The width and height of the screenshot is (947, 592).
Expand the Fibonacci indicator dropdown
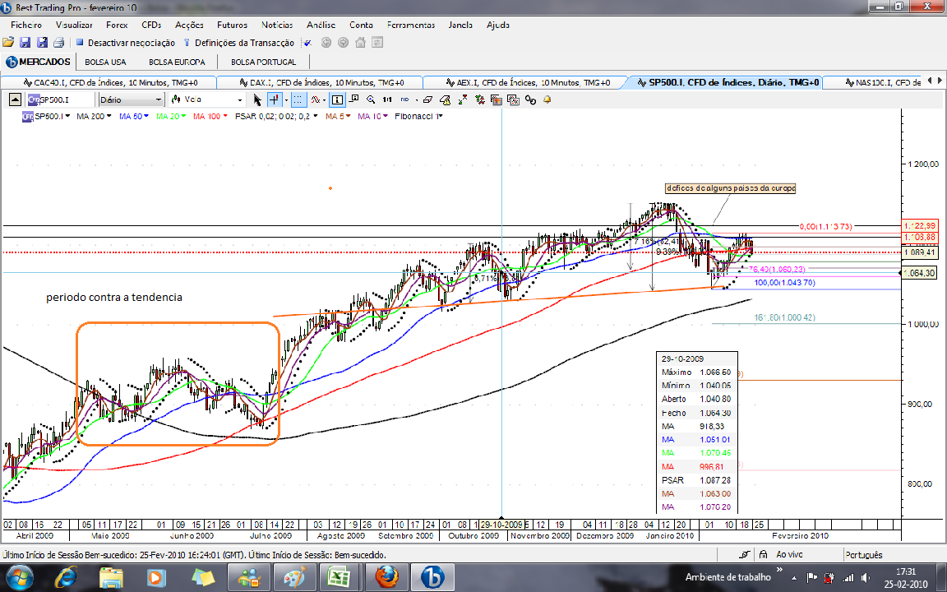click(x=441, y=116)
